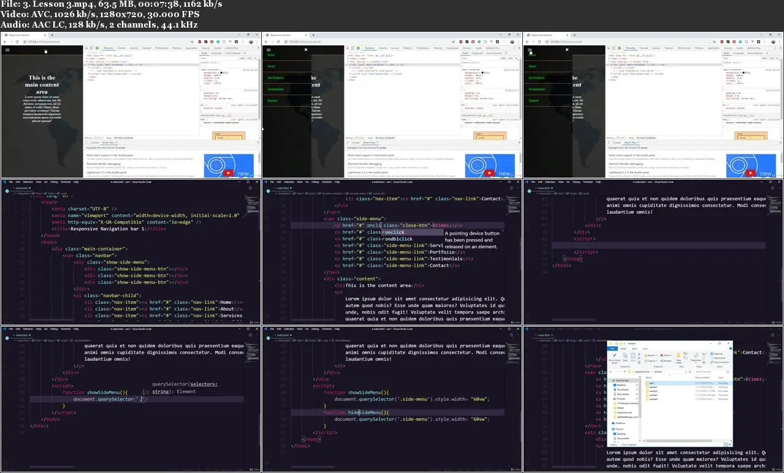Image resolution: width=784 pixels, height=473 pixels.
Task: Click the New folder icon in the File Explorer ribbon
Action: click(679, 358)
